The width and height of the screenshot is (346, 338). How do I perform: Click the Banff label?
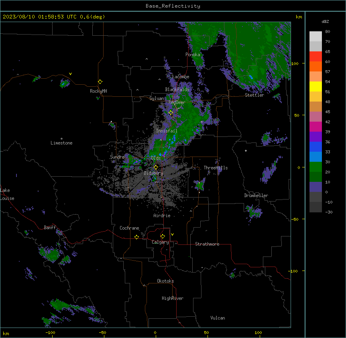pos(50,228)
